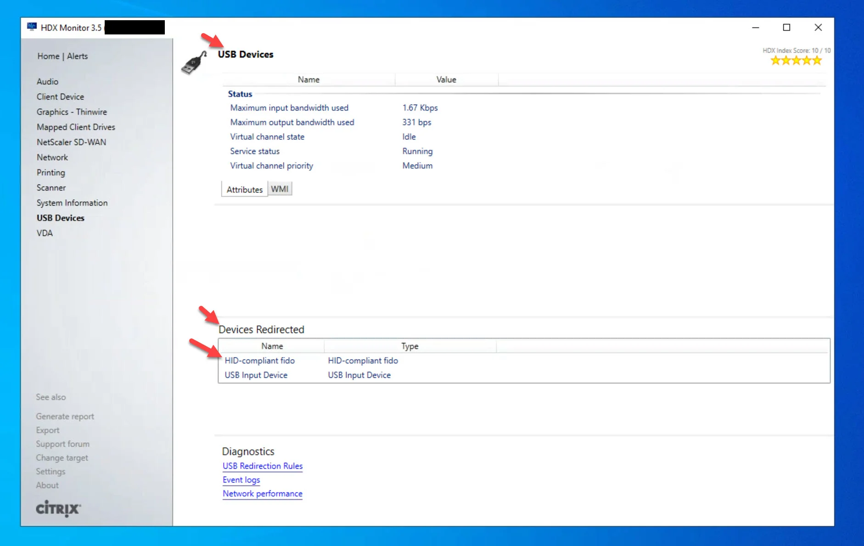This screenshot has width=864, height=546.
Task: Click the 331 bps value
Action: click(416, 122)
